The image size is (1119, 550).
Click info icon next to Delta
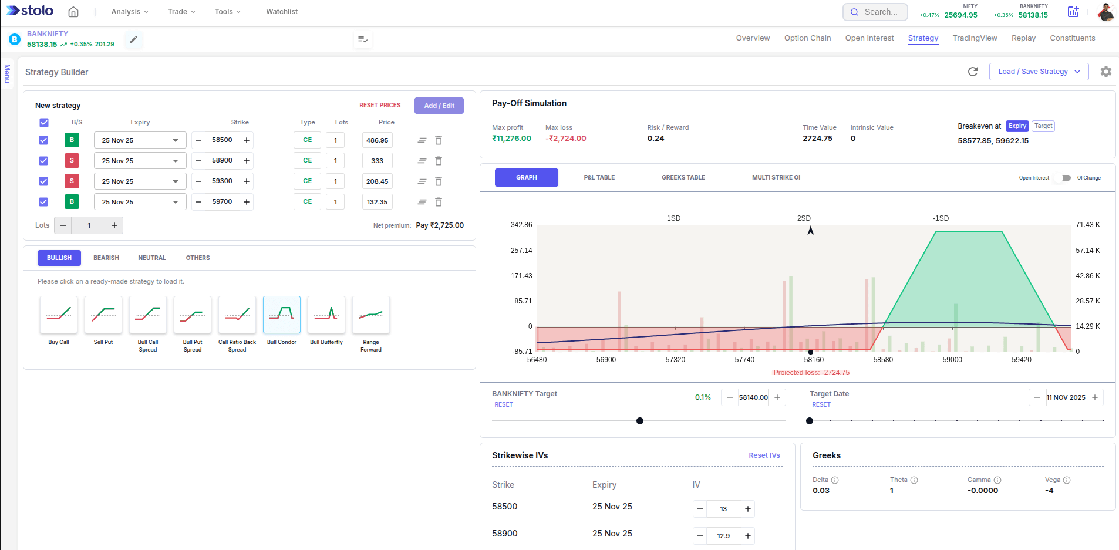[x=835, y=480]
